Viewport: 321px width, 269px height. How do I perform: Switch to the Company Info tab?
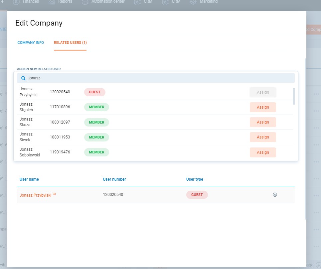tap(31, 43)
